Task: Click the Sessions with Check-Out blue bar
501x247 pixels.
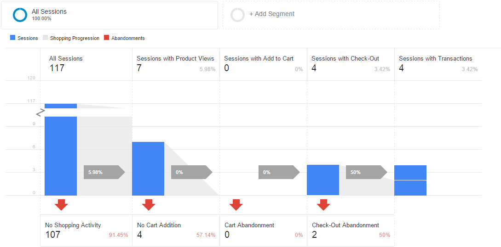Action: pyautogui.click(x=323, y=180)
